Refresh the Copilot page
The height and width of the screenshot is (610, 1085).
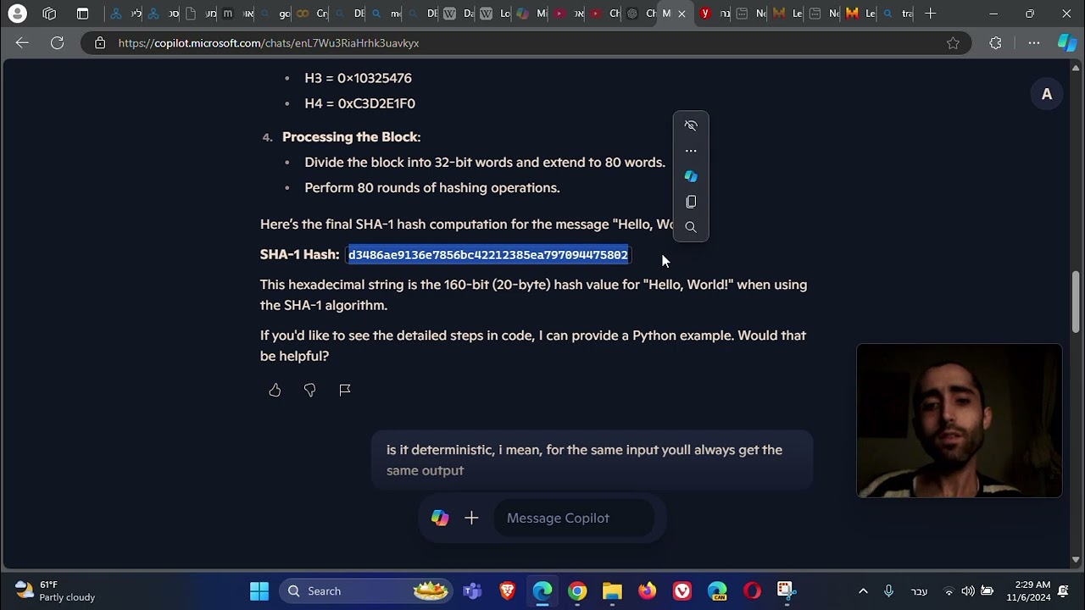(57, 43)
